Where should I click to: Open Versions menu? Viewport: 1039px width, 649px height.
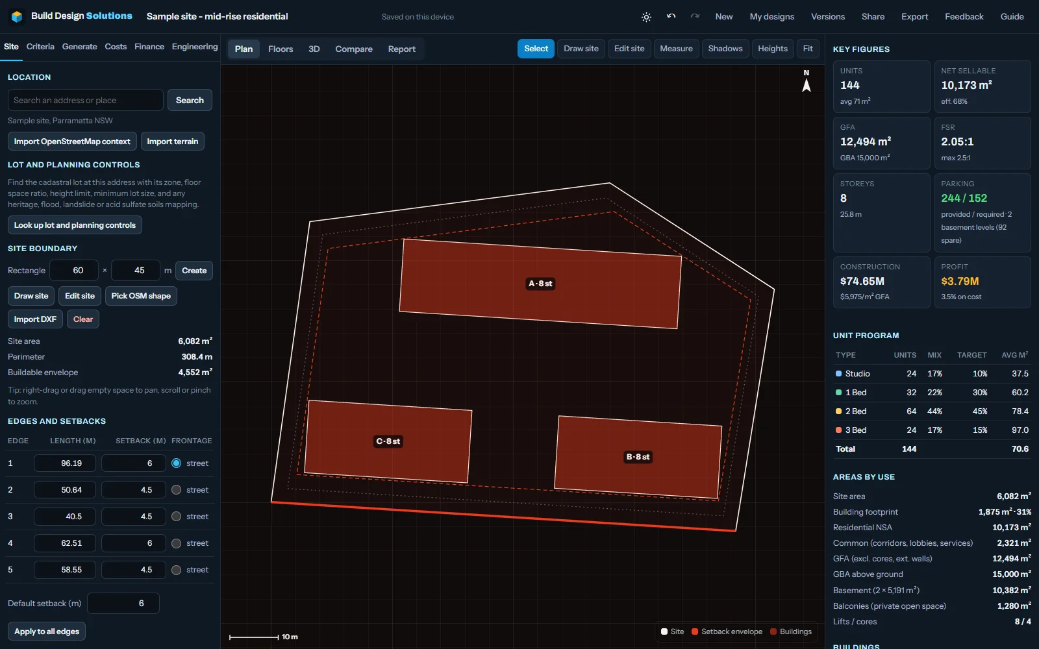tap(828, 17)
